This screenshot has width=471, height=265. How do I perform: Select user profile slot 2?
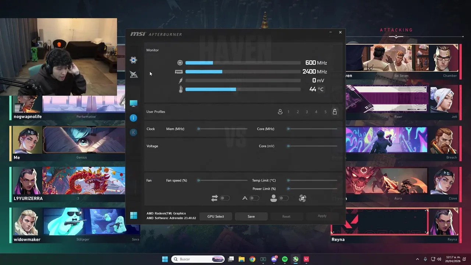click(298, 112)
